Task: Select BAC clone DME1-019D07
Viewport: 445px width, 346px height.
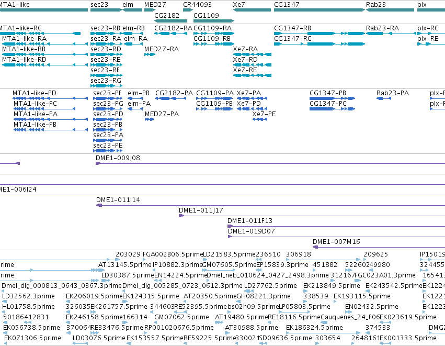Action: pos(337,237)
